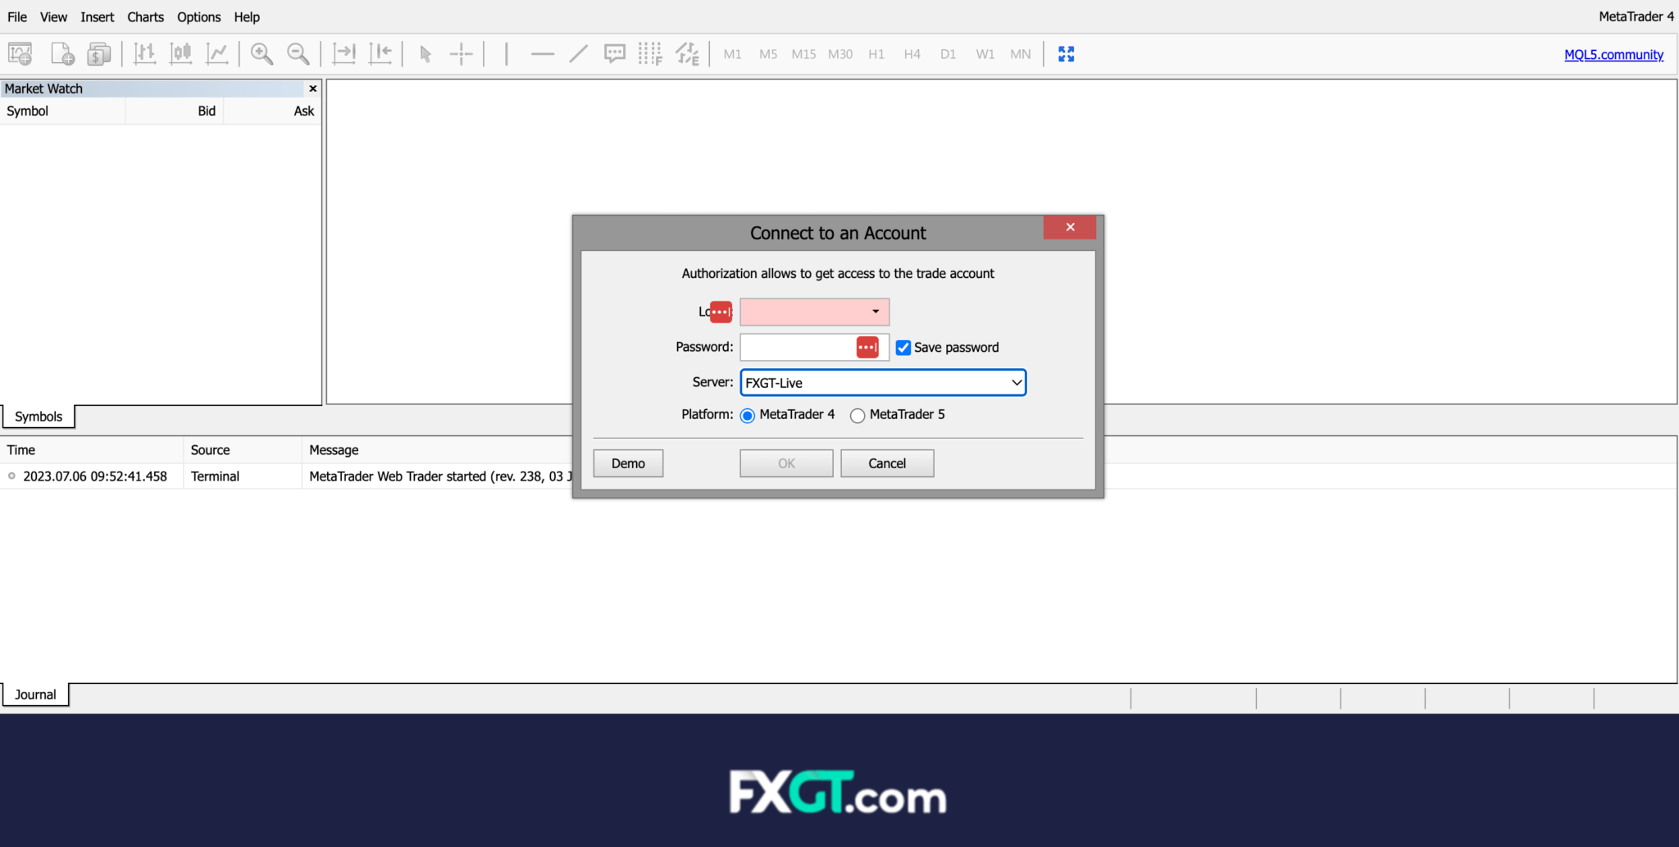Uncheck the Save password checkbox
The width and height of the screenshot is (1679, 847).
tap(903, 347)
